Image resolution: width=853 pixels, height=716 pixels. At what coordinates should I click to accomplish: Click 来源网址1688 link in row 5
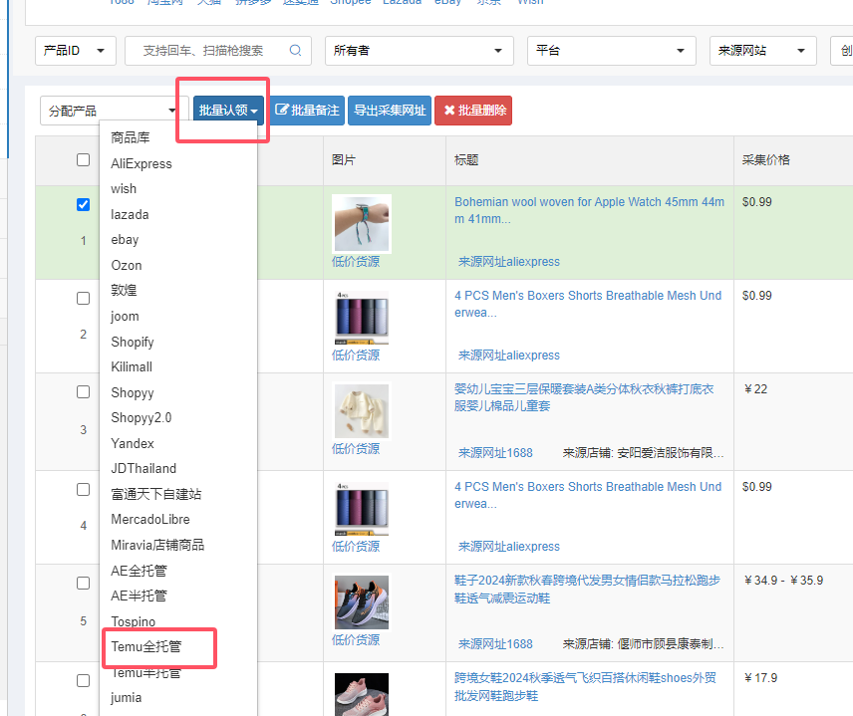pyautogui.click(x=495, y=644)
